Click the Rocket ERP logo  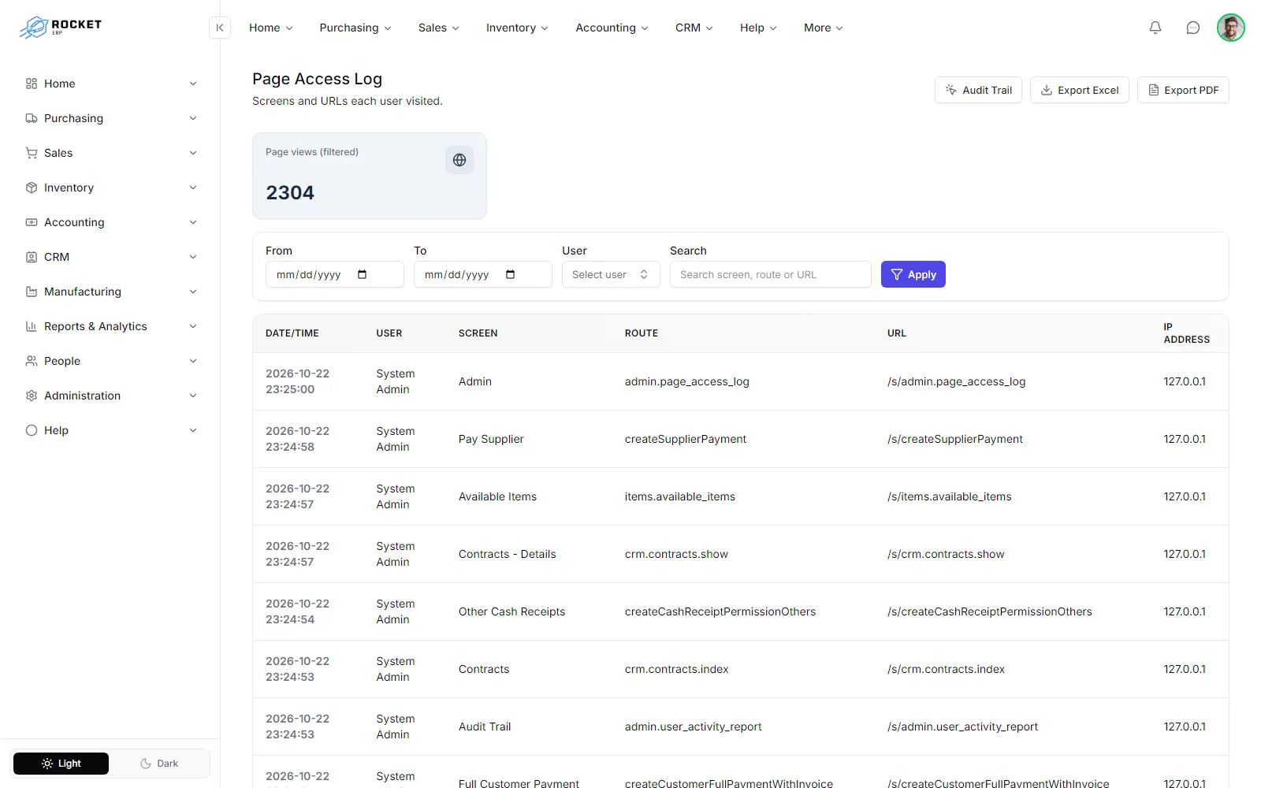pos(61,28)
